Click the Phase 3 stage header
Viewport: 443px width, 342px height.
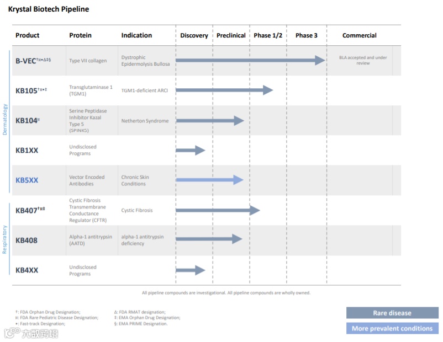click(x=306, y=35)
